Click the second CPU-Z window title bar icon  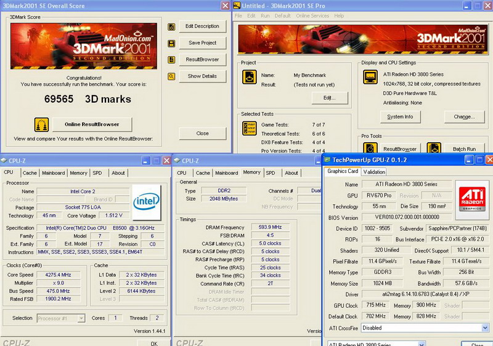click(177, 161)
